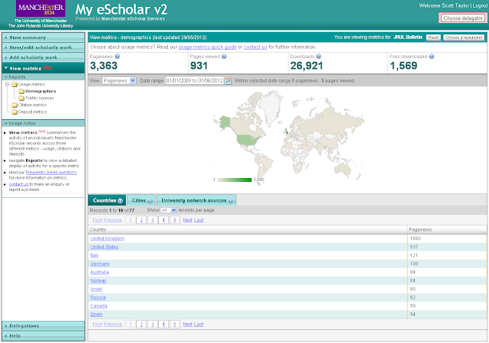This screenshot has width=489, height=343.
Task: Open the Italy country link
Action: (95, 255)
